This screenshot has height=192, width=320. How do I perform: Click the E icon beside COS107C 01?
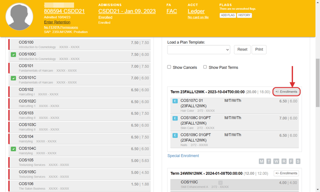175,101
